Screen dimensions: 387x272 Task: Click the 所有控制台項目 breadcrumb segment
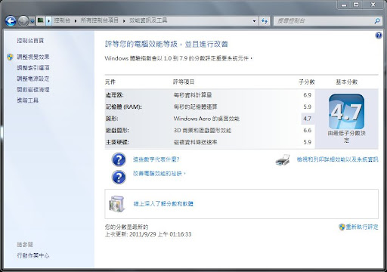[100, 20]
